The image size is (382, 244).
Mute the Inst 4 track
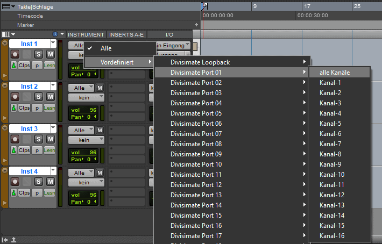point(51,182)
